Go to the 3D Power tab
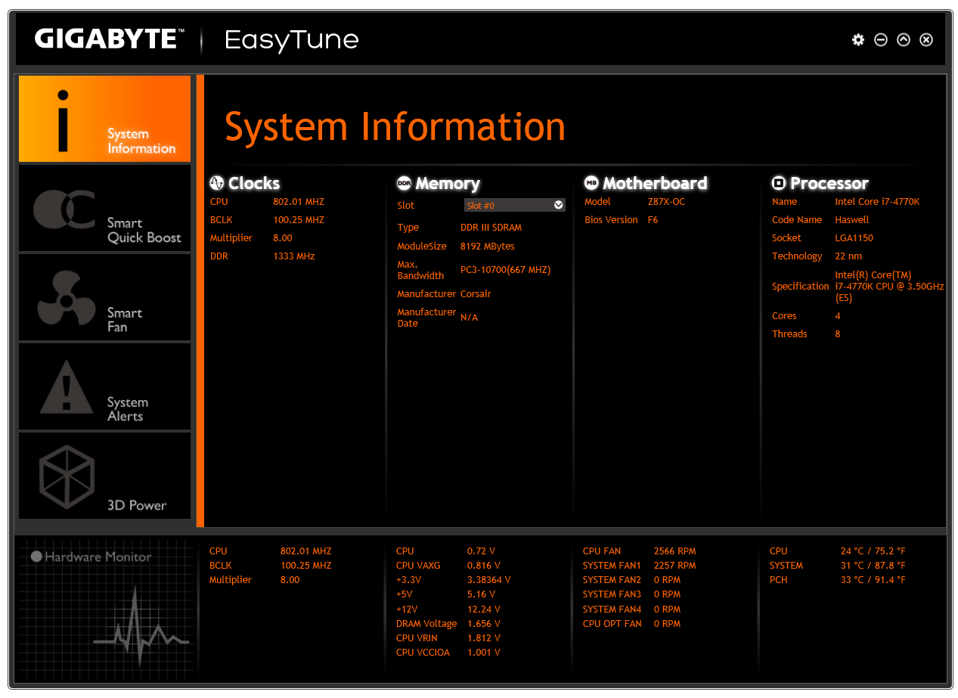The height and width of the screenshot is (698, 958). [104, 476]
